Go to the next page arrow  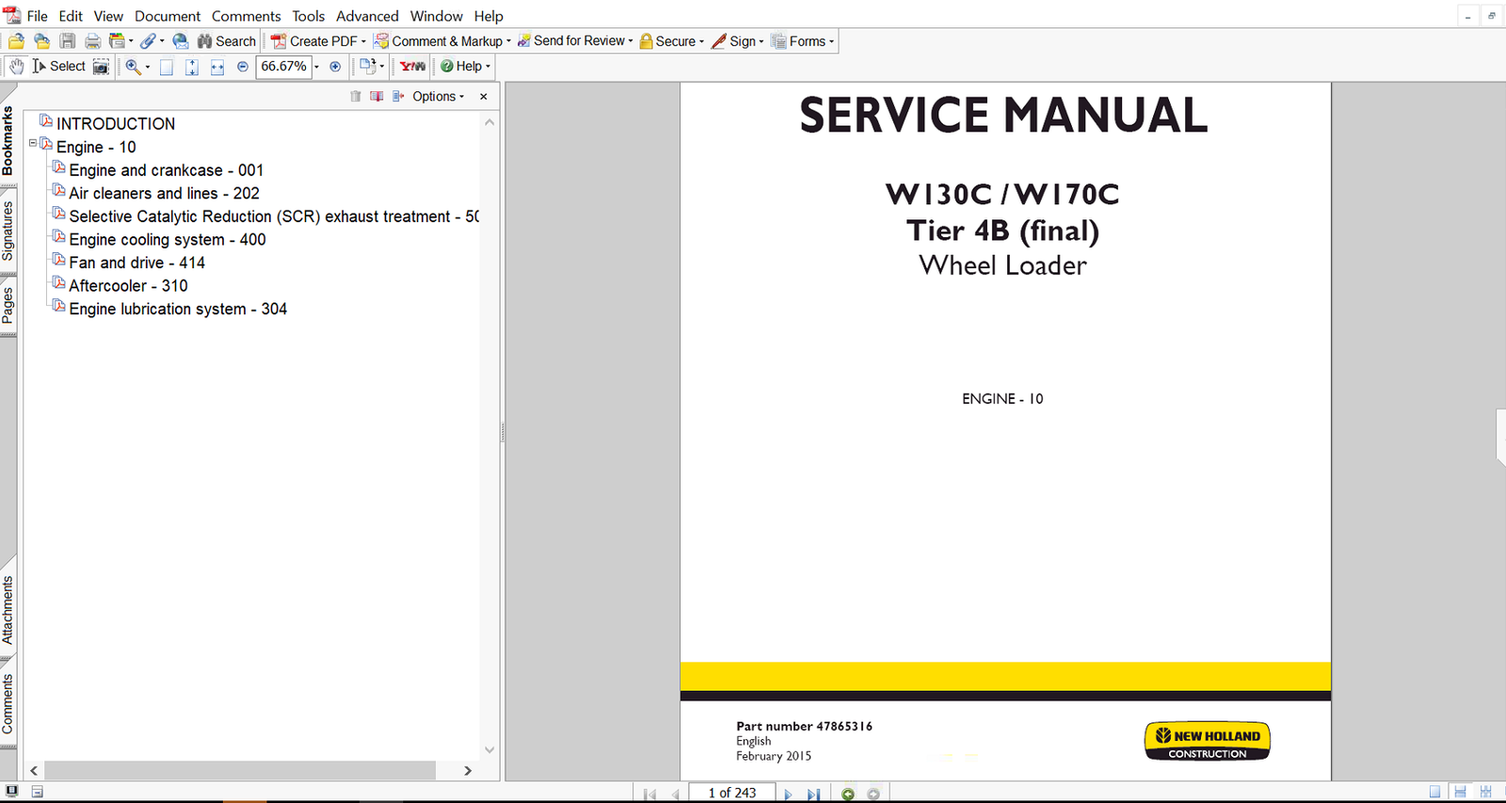point(788,794)
